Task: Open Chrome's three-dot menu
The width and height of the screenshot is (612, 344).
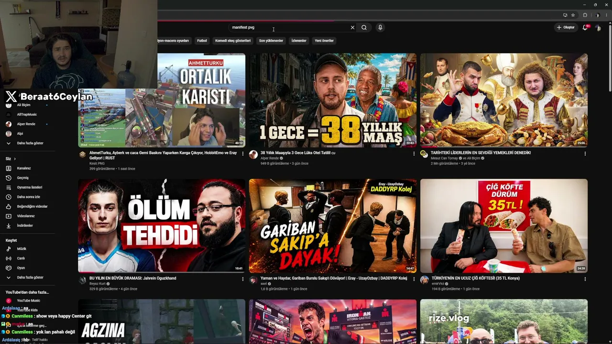Action: pos(606,15)
